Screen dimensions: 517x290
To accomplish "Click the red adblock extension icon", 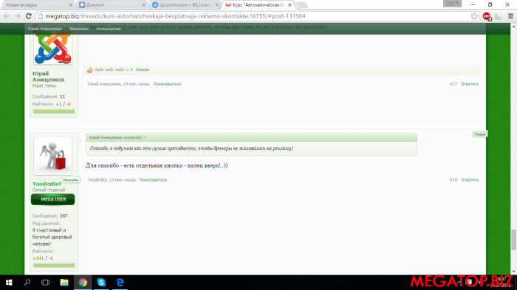I will click(x=487, y=16).
